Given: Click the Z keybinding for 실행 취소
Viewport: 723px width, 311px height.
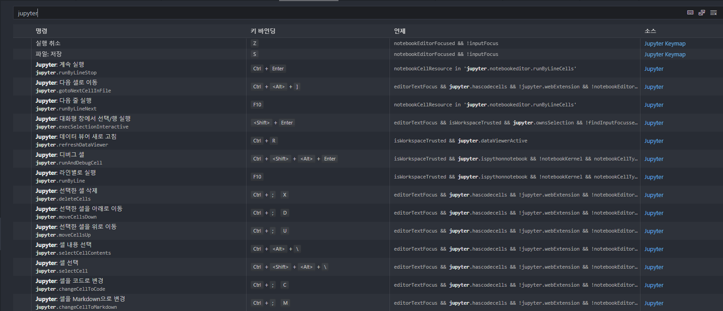Looking at the screenshot, I should pyautogui.click(x=255, y=43).
